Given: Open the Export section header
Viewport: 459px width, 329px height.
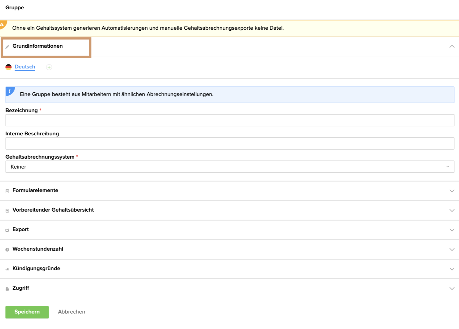Looking at the screenshot, I should pos(20,230).
